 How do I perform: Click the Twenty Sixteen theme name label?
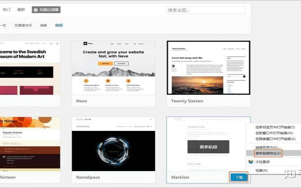pos(187,101)
